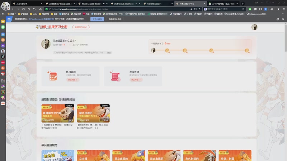Open the TikTok icon in sidebar
This screenshot has height=161, width=287.
pyautogui.click(x=3, y=57)
